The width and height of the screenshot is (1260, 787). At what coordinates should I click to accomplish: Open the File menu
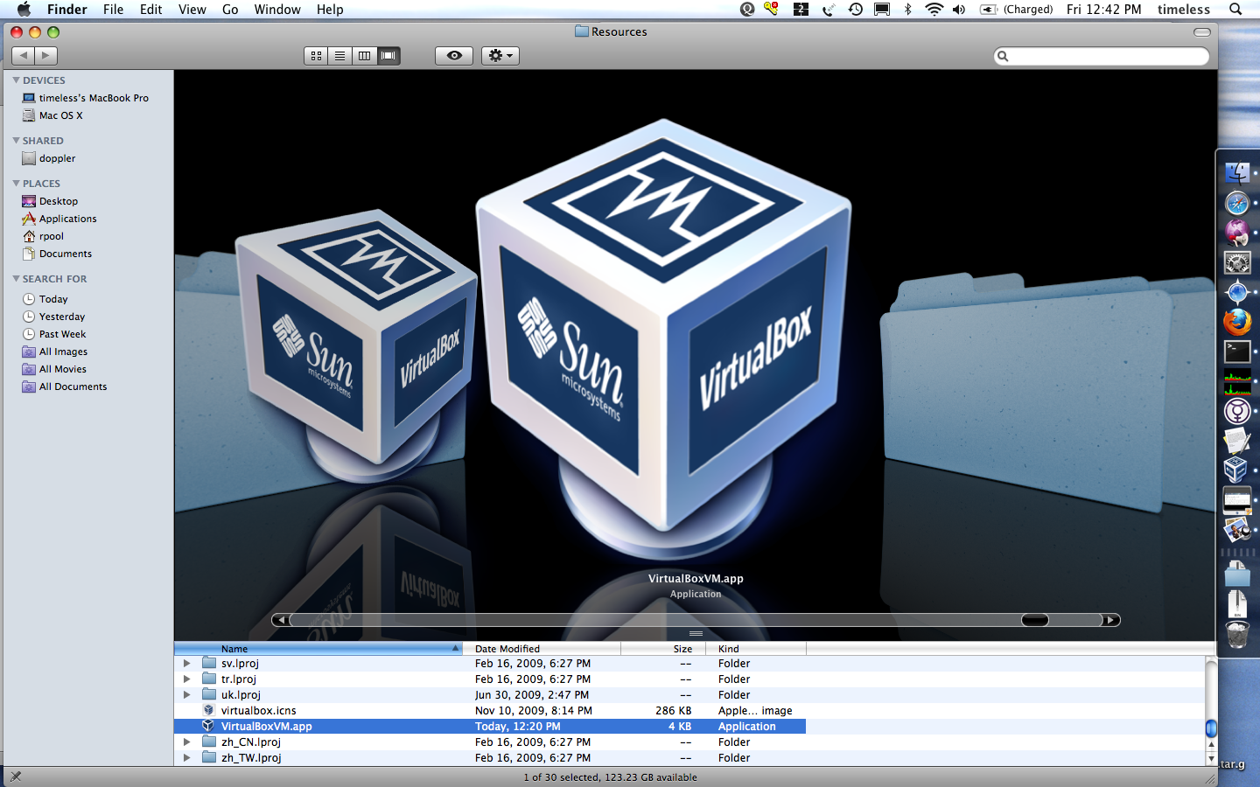(x=114, y=10)
